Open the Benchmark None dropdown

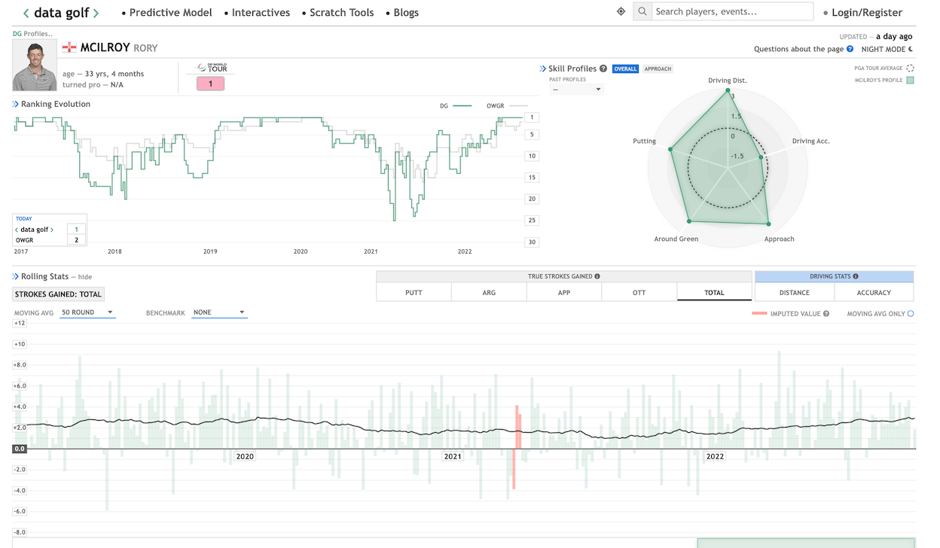(219, 312)
